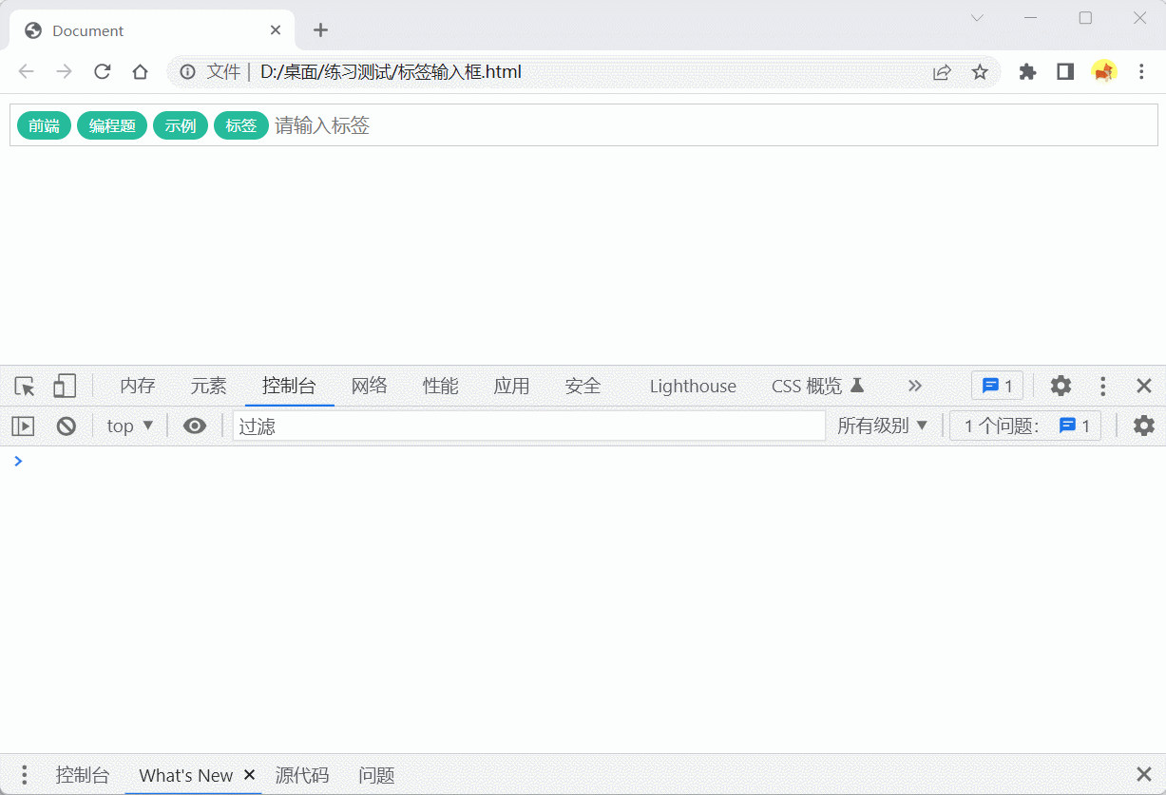Reload the page with the refresh icon
Screen dimensions: 1166x795
tap(102, 71)
